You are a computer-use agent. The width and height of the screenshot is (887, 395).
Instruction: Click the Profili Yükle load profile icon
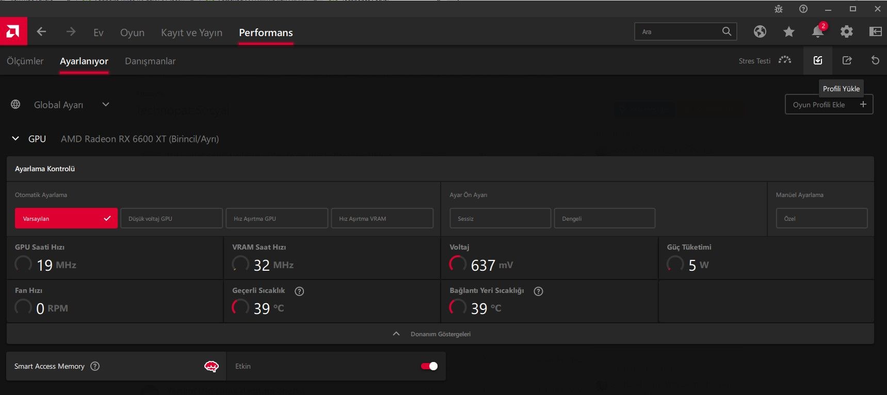click(x=818, y=60)
